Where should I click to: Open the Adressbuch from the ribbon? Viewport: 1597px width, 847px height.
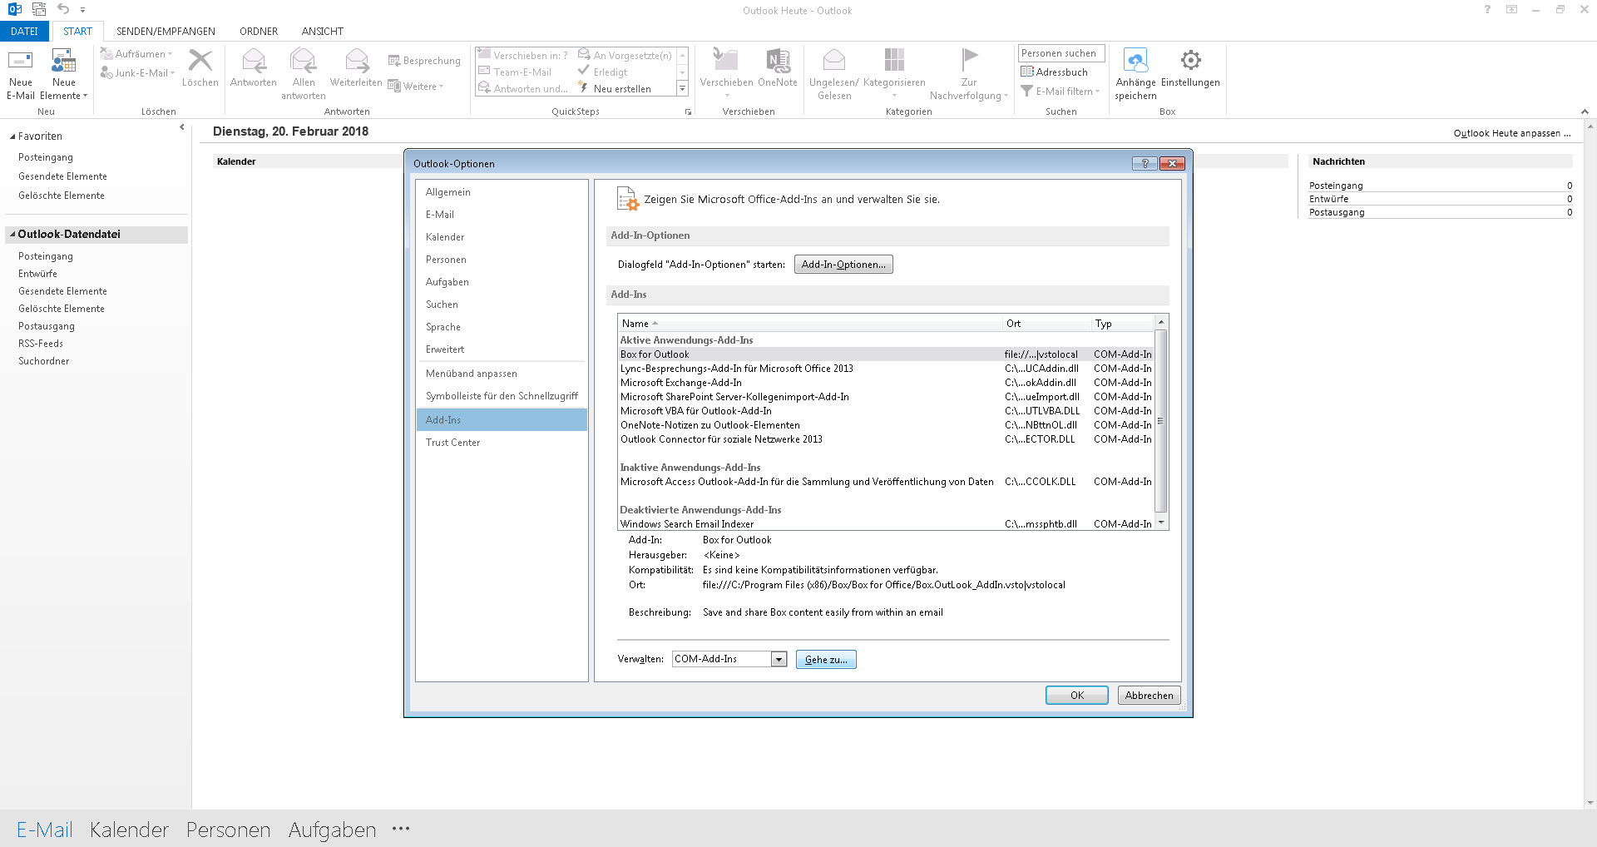point(1055,72)
